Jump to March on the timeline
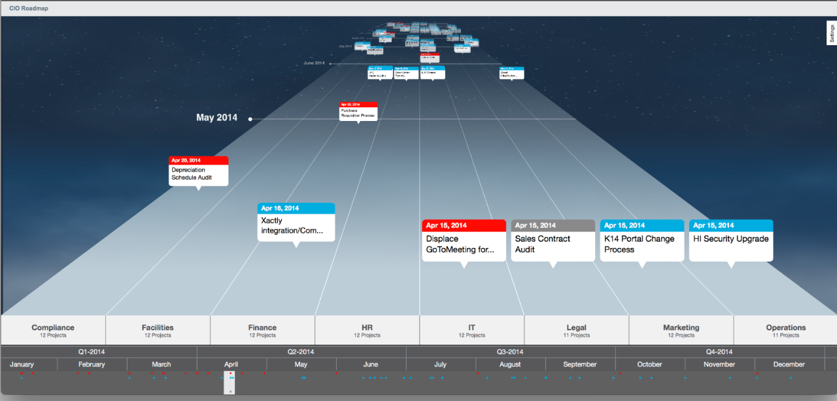Image resolution: width=837 pixels, height=401 pixels. tap(162, 364)
